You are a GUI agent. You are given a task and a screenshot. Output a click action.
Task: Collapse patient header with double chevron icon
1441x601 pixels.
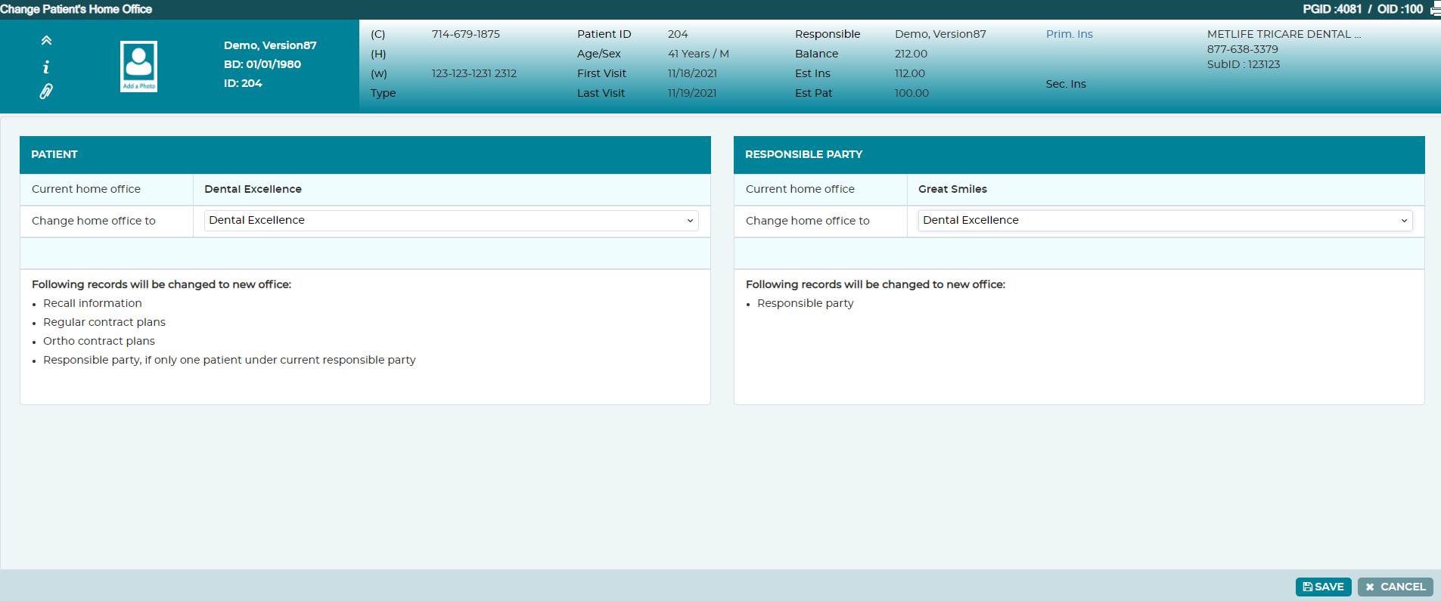tap(46, 41)
